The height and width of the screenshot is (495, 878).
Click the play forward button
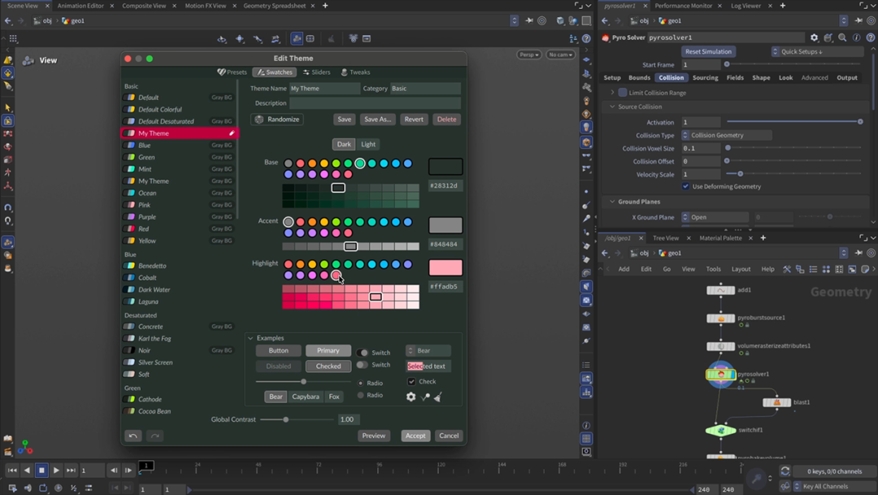tap(56, 471)
